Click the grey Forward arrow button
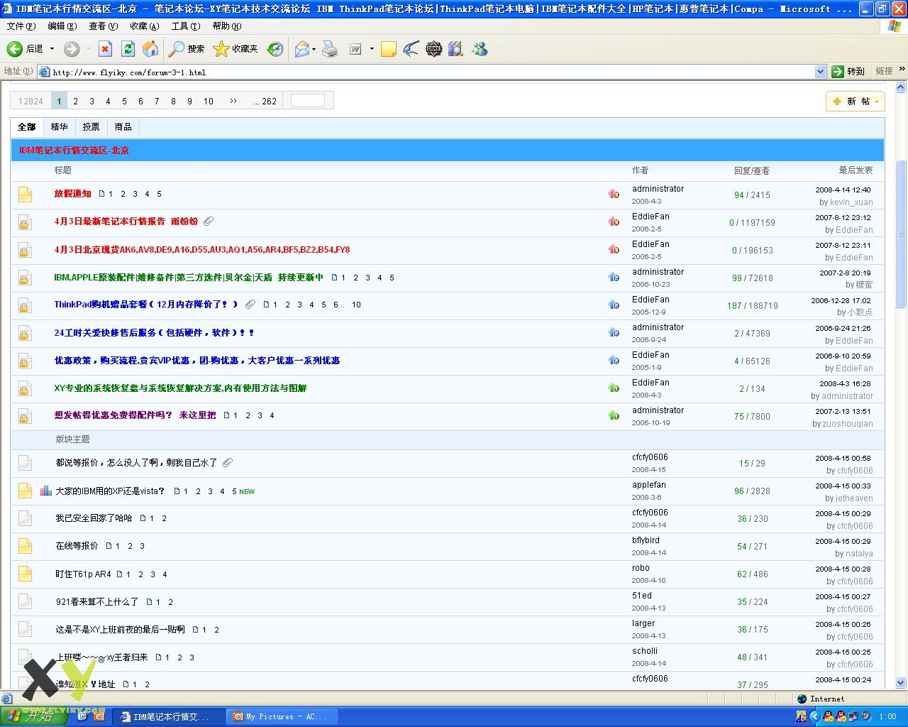 [x=71, y=49]
